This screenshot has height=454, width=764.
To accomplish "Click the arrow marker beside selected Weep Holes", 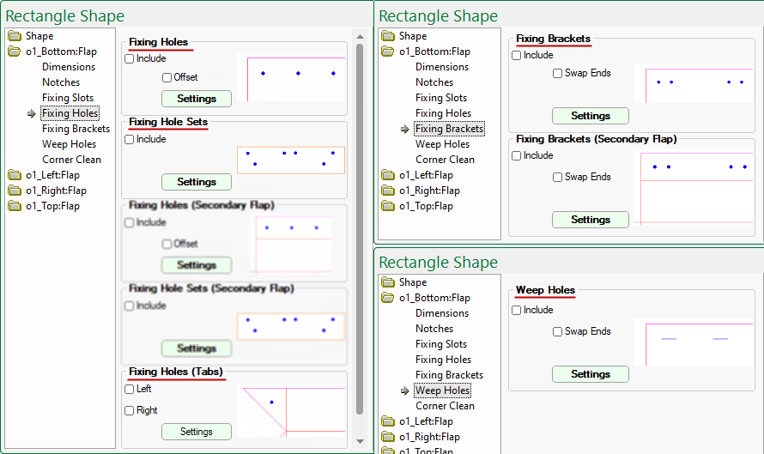I will 405,390.
